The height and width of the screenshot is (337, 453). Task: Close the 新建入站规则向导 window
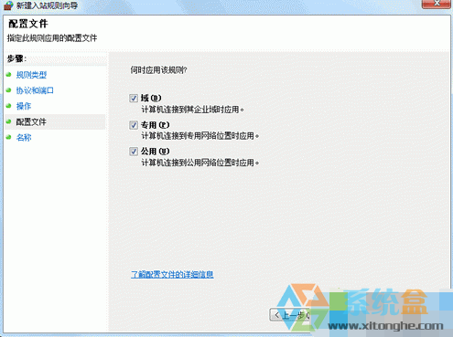click(437, 4)
